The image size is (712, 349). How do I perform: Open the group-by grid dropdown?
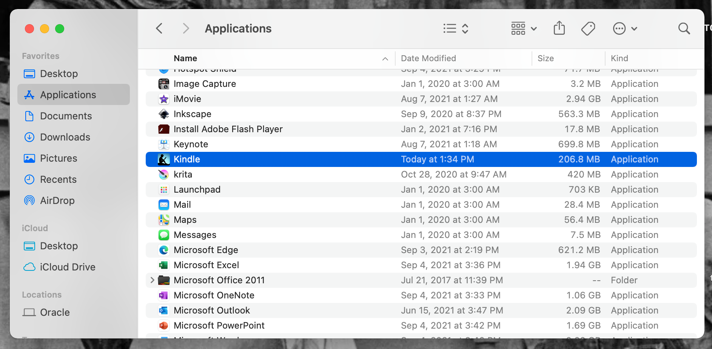[524, 28]
